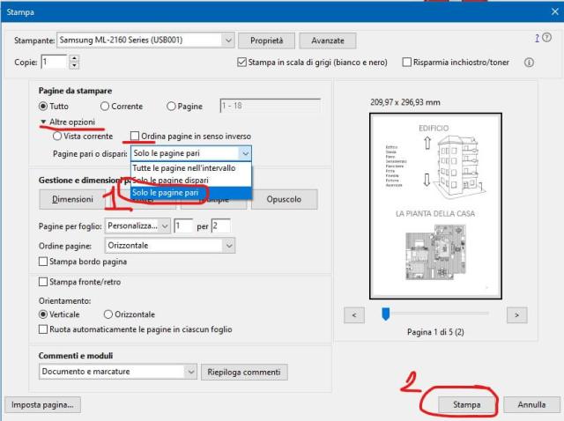This screenshot has height=421, width=564.
Task: Click the page preview slider handle
Action: click(x=385, y=314)
